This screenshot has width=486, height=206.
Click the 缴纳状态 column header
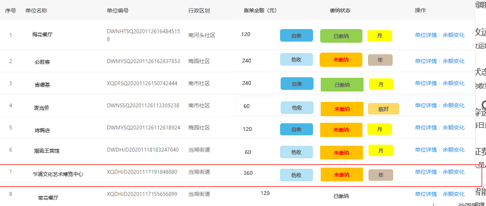click(x=340, y=10)
